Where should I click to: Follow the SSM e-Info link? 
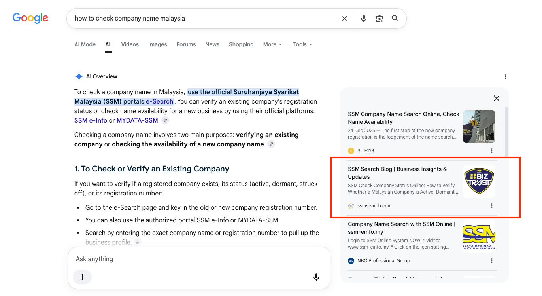coord(91,120)
